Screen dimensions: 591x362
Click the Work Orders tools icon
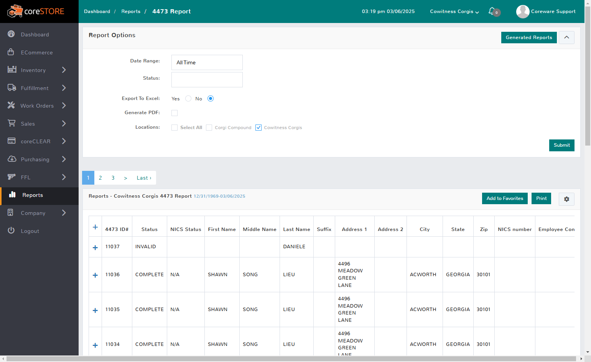click(x=11, y=105)
